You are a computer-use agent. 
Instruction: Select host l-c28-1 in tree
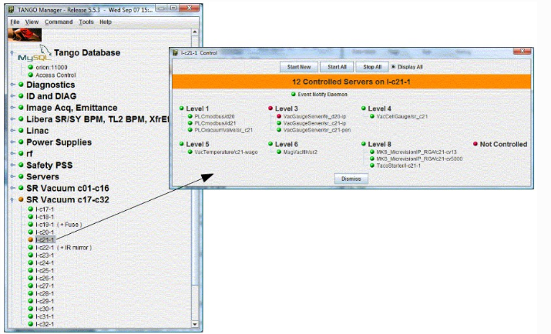pyautogui.click(x=45, y=293)
